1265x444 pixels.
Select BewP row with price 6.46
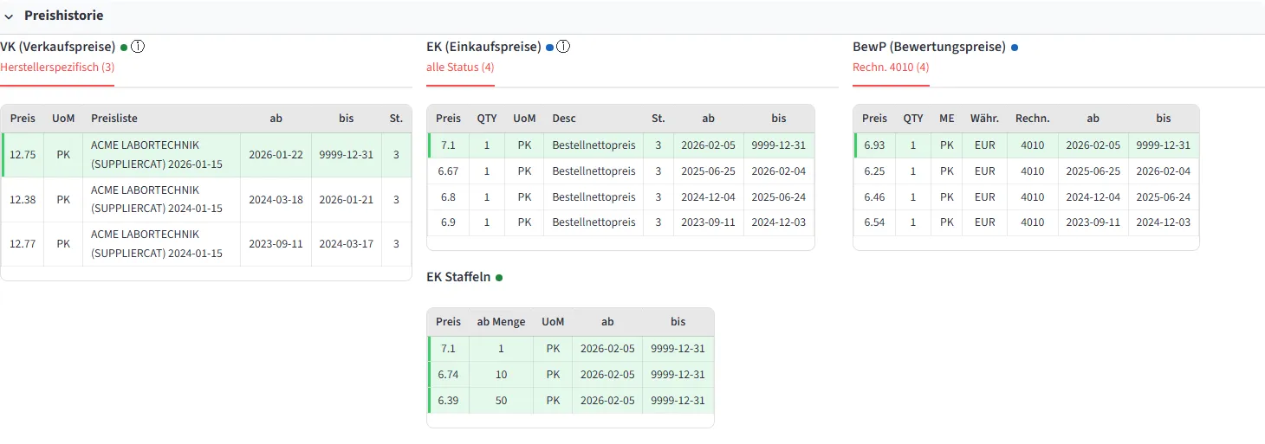click(x=1026, y=197)
